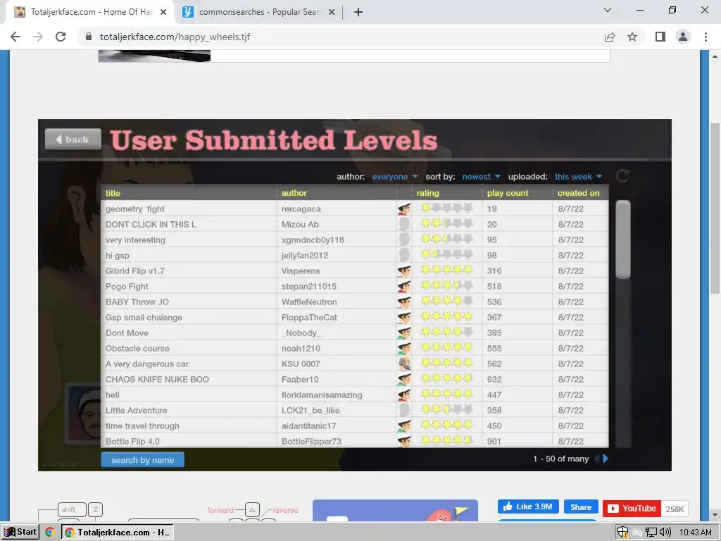Screen dimensions: 721x541
Task: Open the YouTube subscribe button
Action: pos(632,509)
